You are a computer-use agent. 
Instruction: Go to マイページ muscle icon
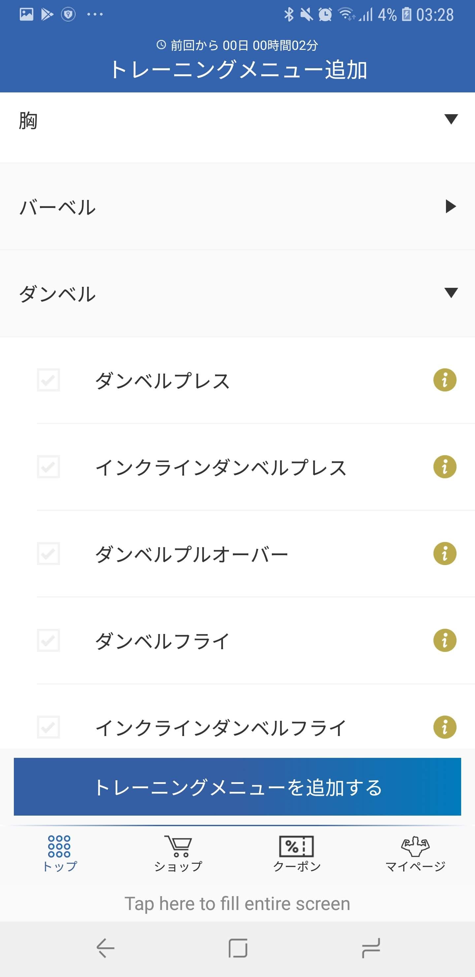415,847
